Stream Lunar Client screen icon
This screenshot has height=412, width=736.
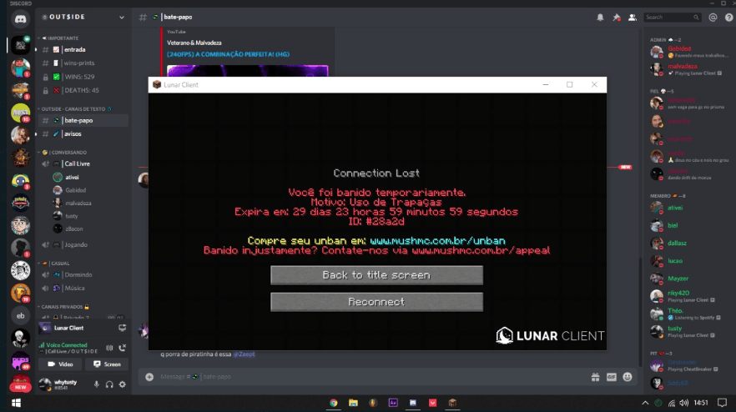point(123,328)
